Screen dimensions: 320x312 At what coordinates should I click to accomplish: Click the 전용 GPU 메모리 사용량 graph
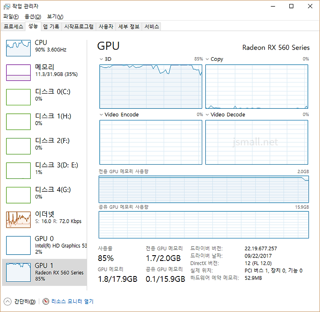(204, 190)
